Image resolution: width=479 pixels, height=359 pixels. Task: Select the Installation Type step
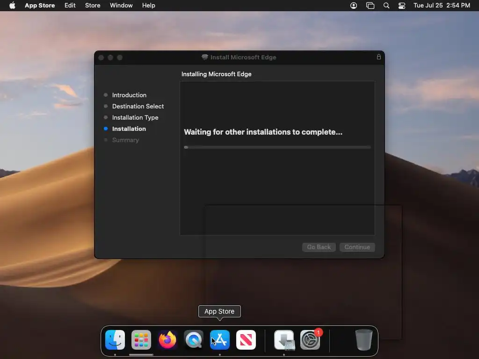point(135,117)
